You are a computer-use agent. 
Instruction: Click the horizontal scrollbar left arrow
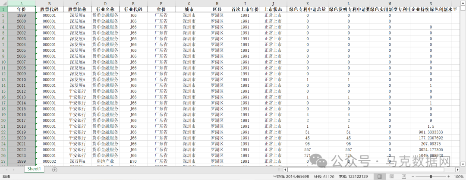285,170
